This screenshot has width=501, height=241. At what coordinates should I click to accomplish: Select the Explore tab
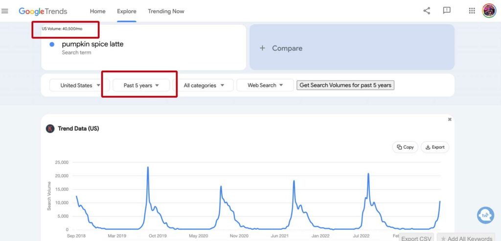tap(127, 11)
